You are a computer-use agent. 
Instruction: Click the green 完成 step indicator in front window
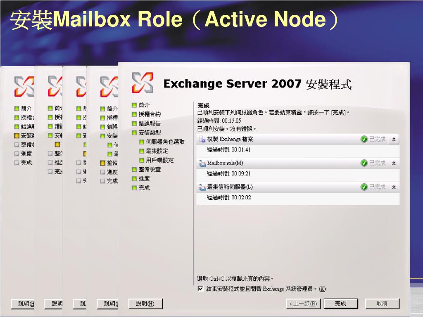coord(134,188)
